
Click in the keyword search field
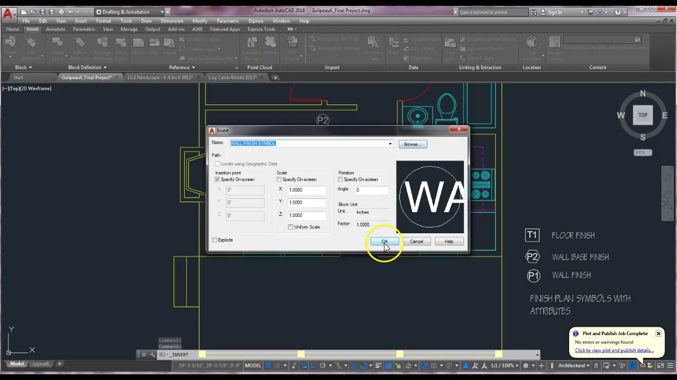tap(492, 12)
